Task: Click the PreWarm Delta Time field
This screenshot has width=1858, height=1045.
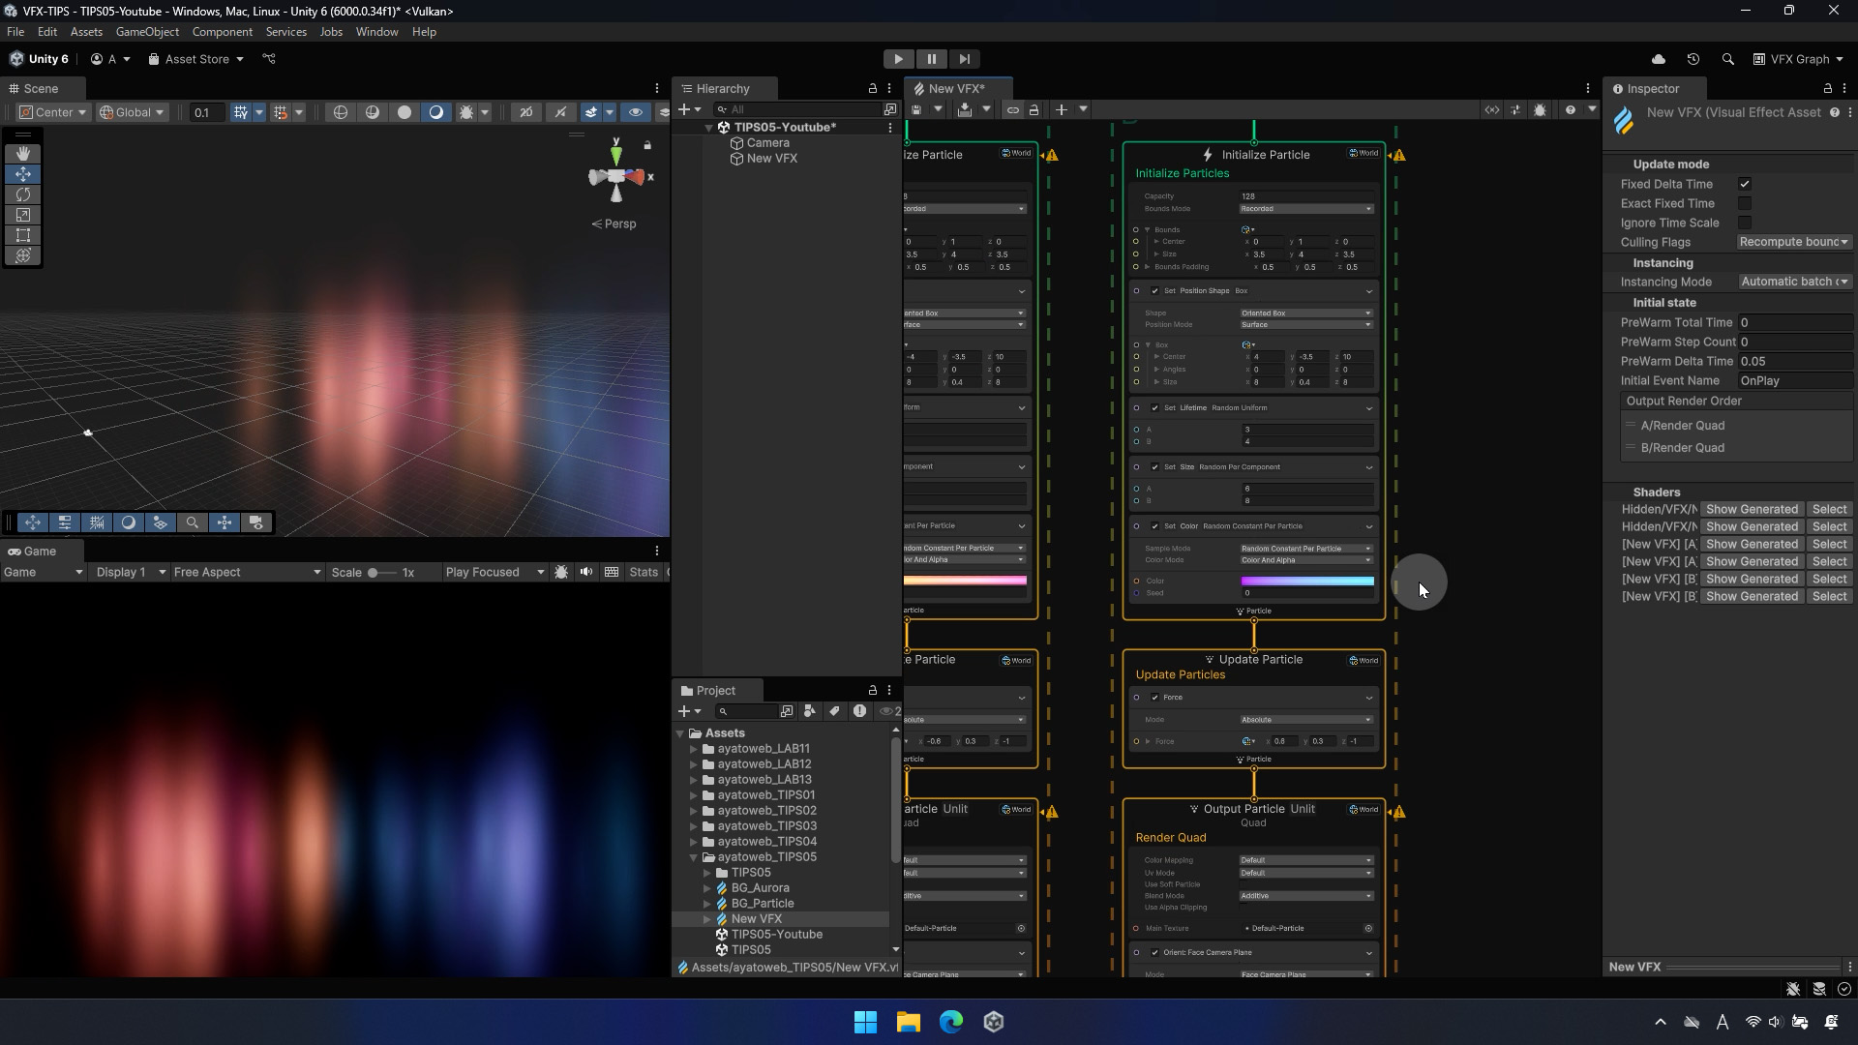Action: point(1793,362)
